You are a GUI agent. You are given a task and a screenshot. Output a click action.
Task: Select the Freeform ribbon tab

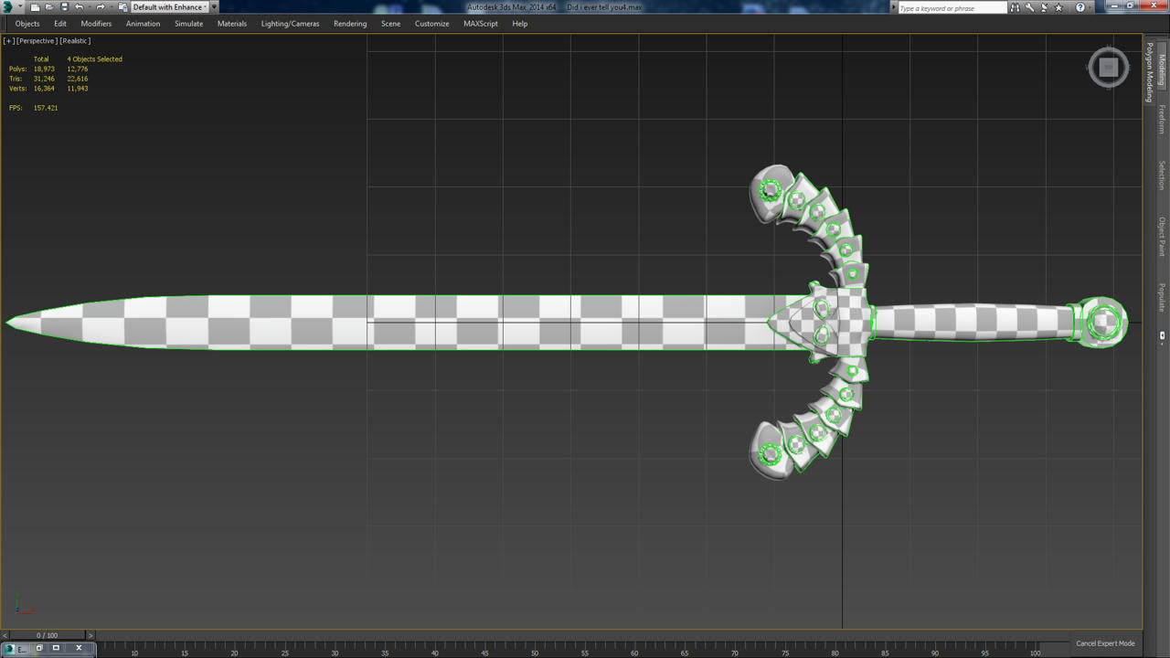click(x=1162, y=119)
